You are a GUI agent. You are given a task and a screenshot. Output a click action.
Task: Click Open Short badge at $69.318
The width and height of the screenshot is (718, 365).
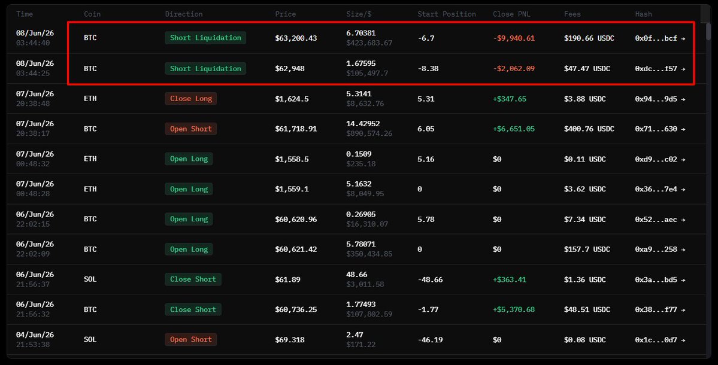(x=191, y=339)
